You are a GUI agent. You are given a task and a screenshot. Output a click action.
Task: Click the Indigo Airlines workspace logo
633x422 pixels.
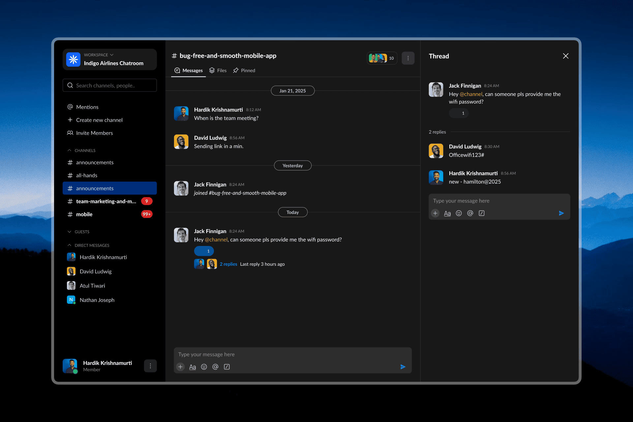point(73,60)
